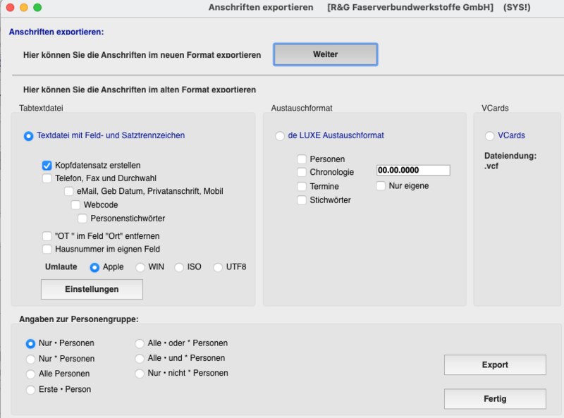The width and height of the screenshot is (564, 418).
Task: Check Hausnummer im eignen Feld
Action: [x=47, y=249]
